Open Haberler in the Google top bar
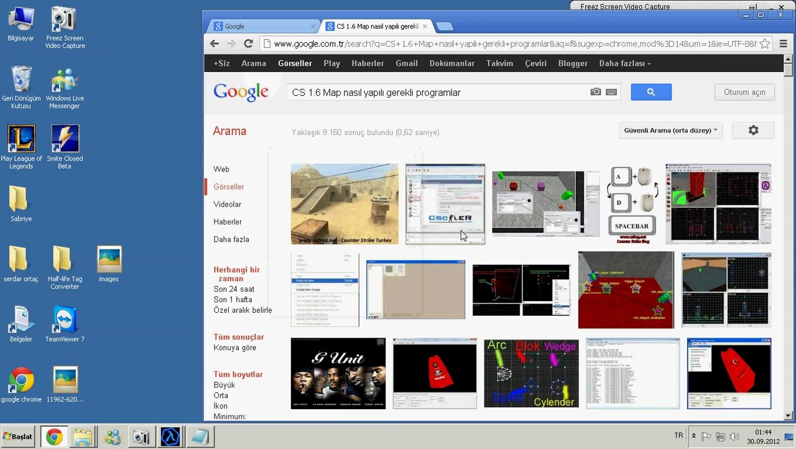 pyautogui.click(x=368, y=63)
